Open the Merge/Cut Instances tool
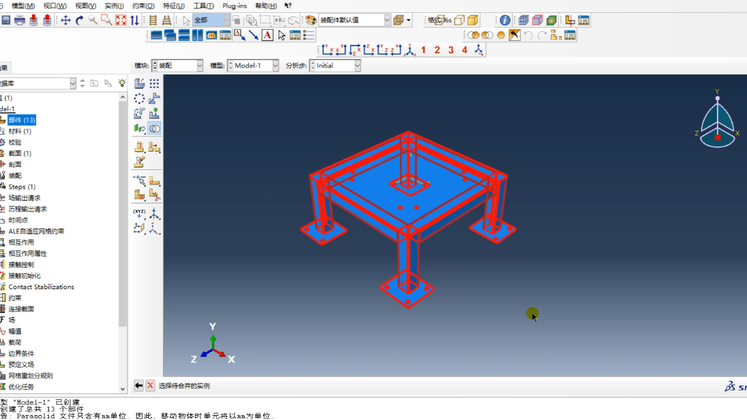Viewport: 747px width, 420px height. click(x=155, y=128)
